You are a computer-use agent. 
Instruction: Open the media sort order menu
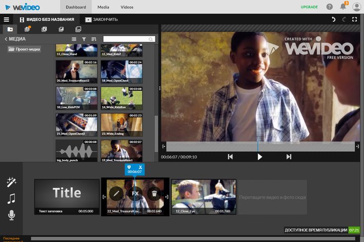94,39
